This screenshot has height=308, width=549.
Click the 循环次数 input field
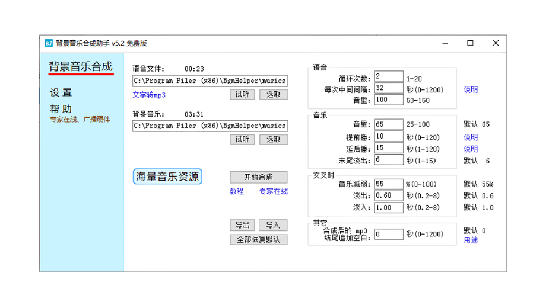click(x=389, y=76)
